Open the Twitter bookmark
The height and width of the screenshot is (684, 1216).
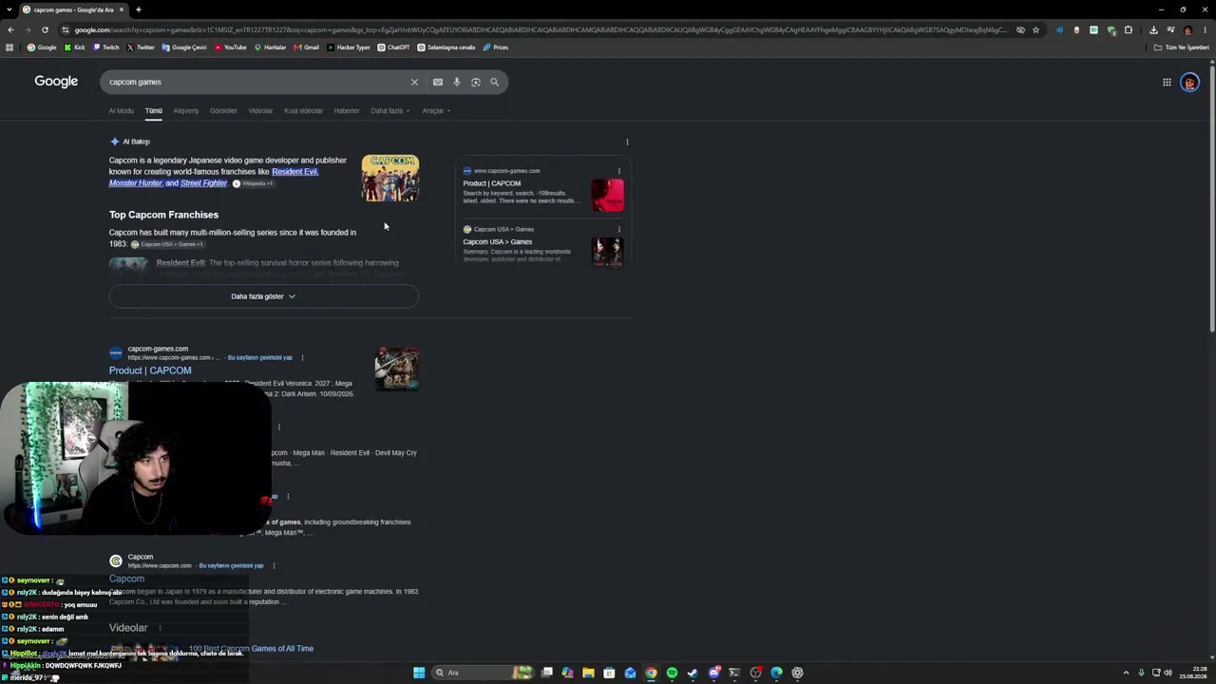[141, 47]
